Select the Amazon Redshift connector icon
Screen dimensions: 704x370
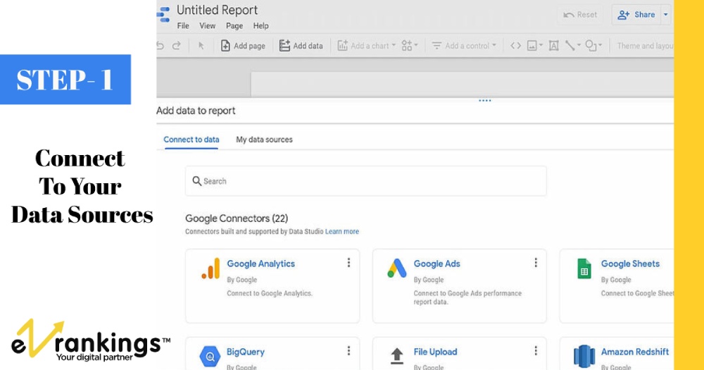point(584,354)
